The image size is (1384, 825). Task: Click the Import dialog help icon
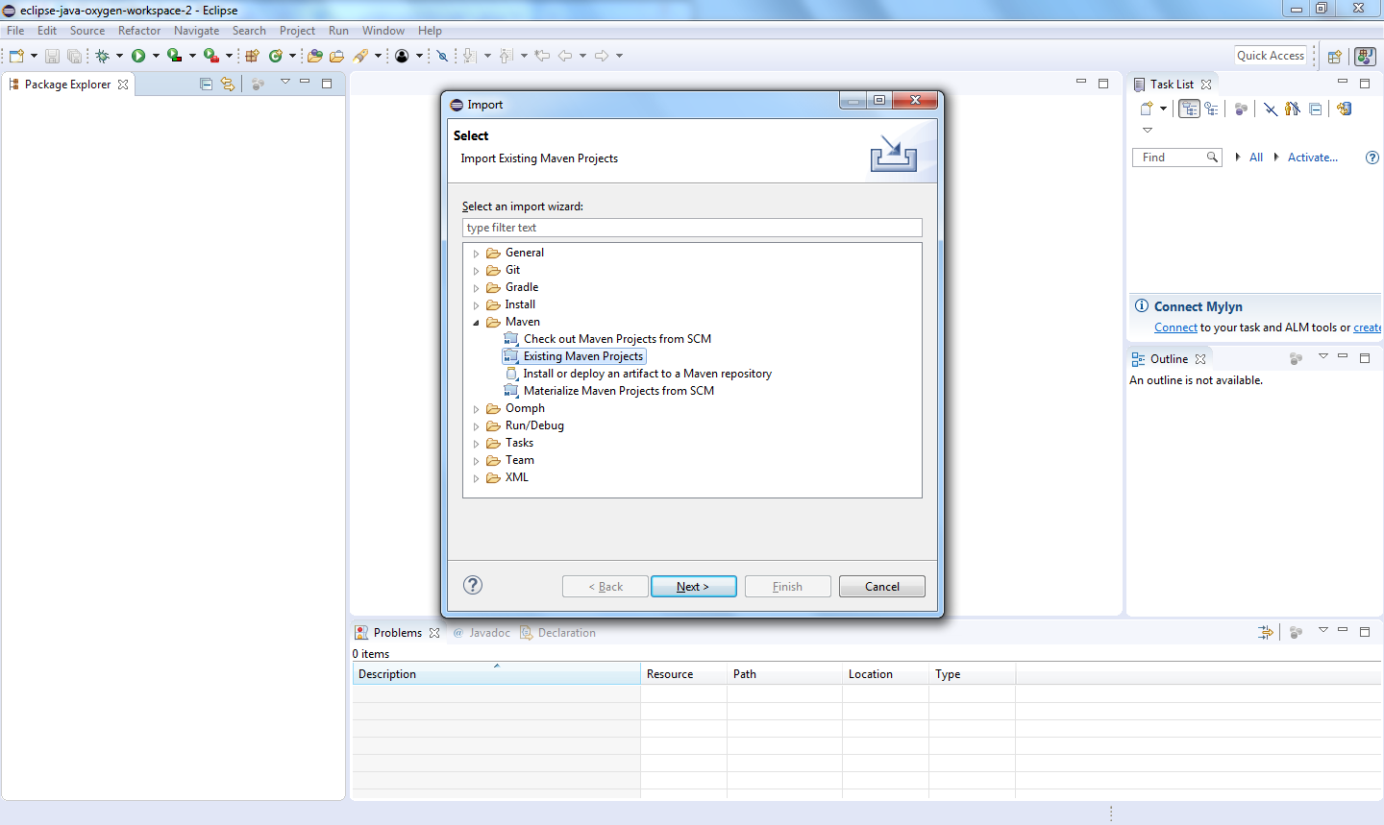(x=473, y=585)
